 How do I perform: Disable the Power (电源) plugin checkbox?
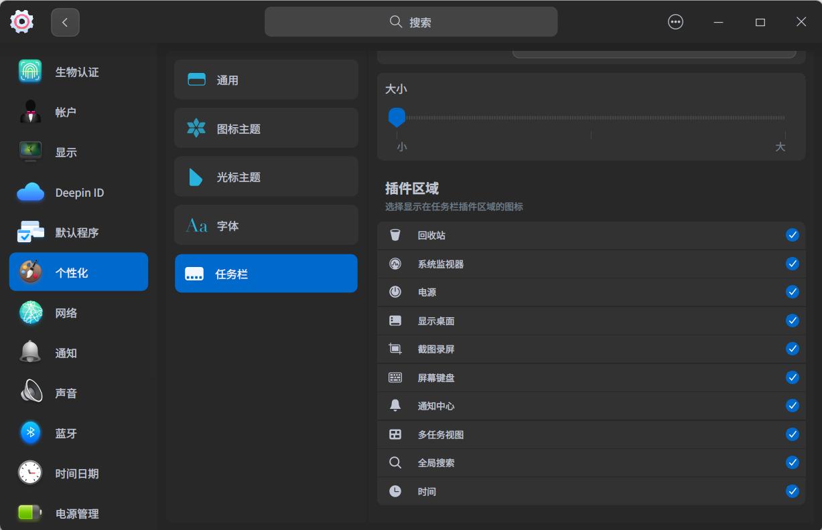click(793, 292)
